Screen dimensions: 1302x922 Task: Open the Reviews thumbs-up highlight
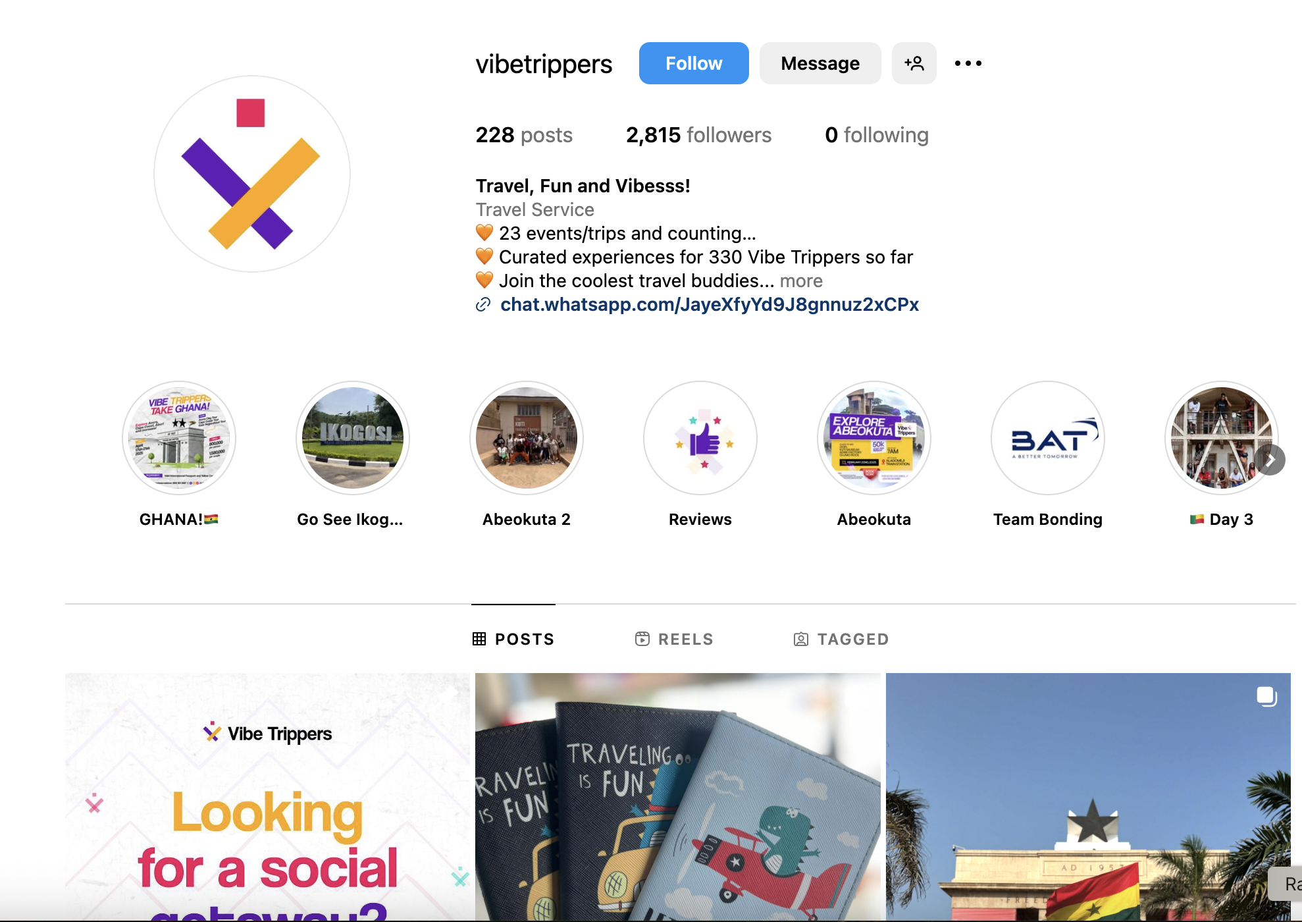tap(700, 438)
